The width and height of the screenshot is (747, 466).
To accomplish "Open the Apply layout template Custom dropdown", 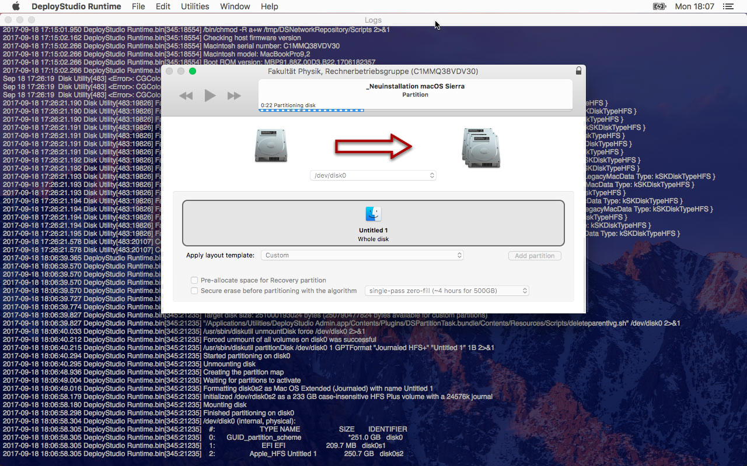I will click(362, 255).
